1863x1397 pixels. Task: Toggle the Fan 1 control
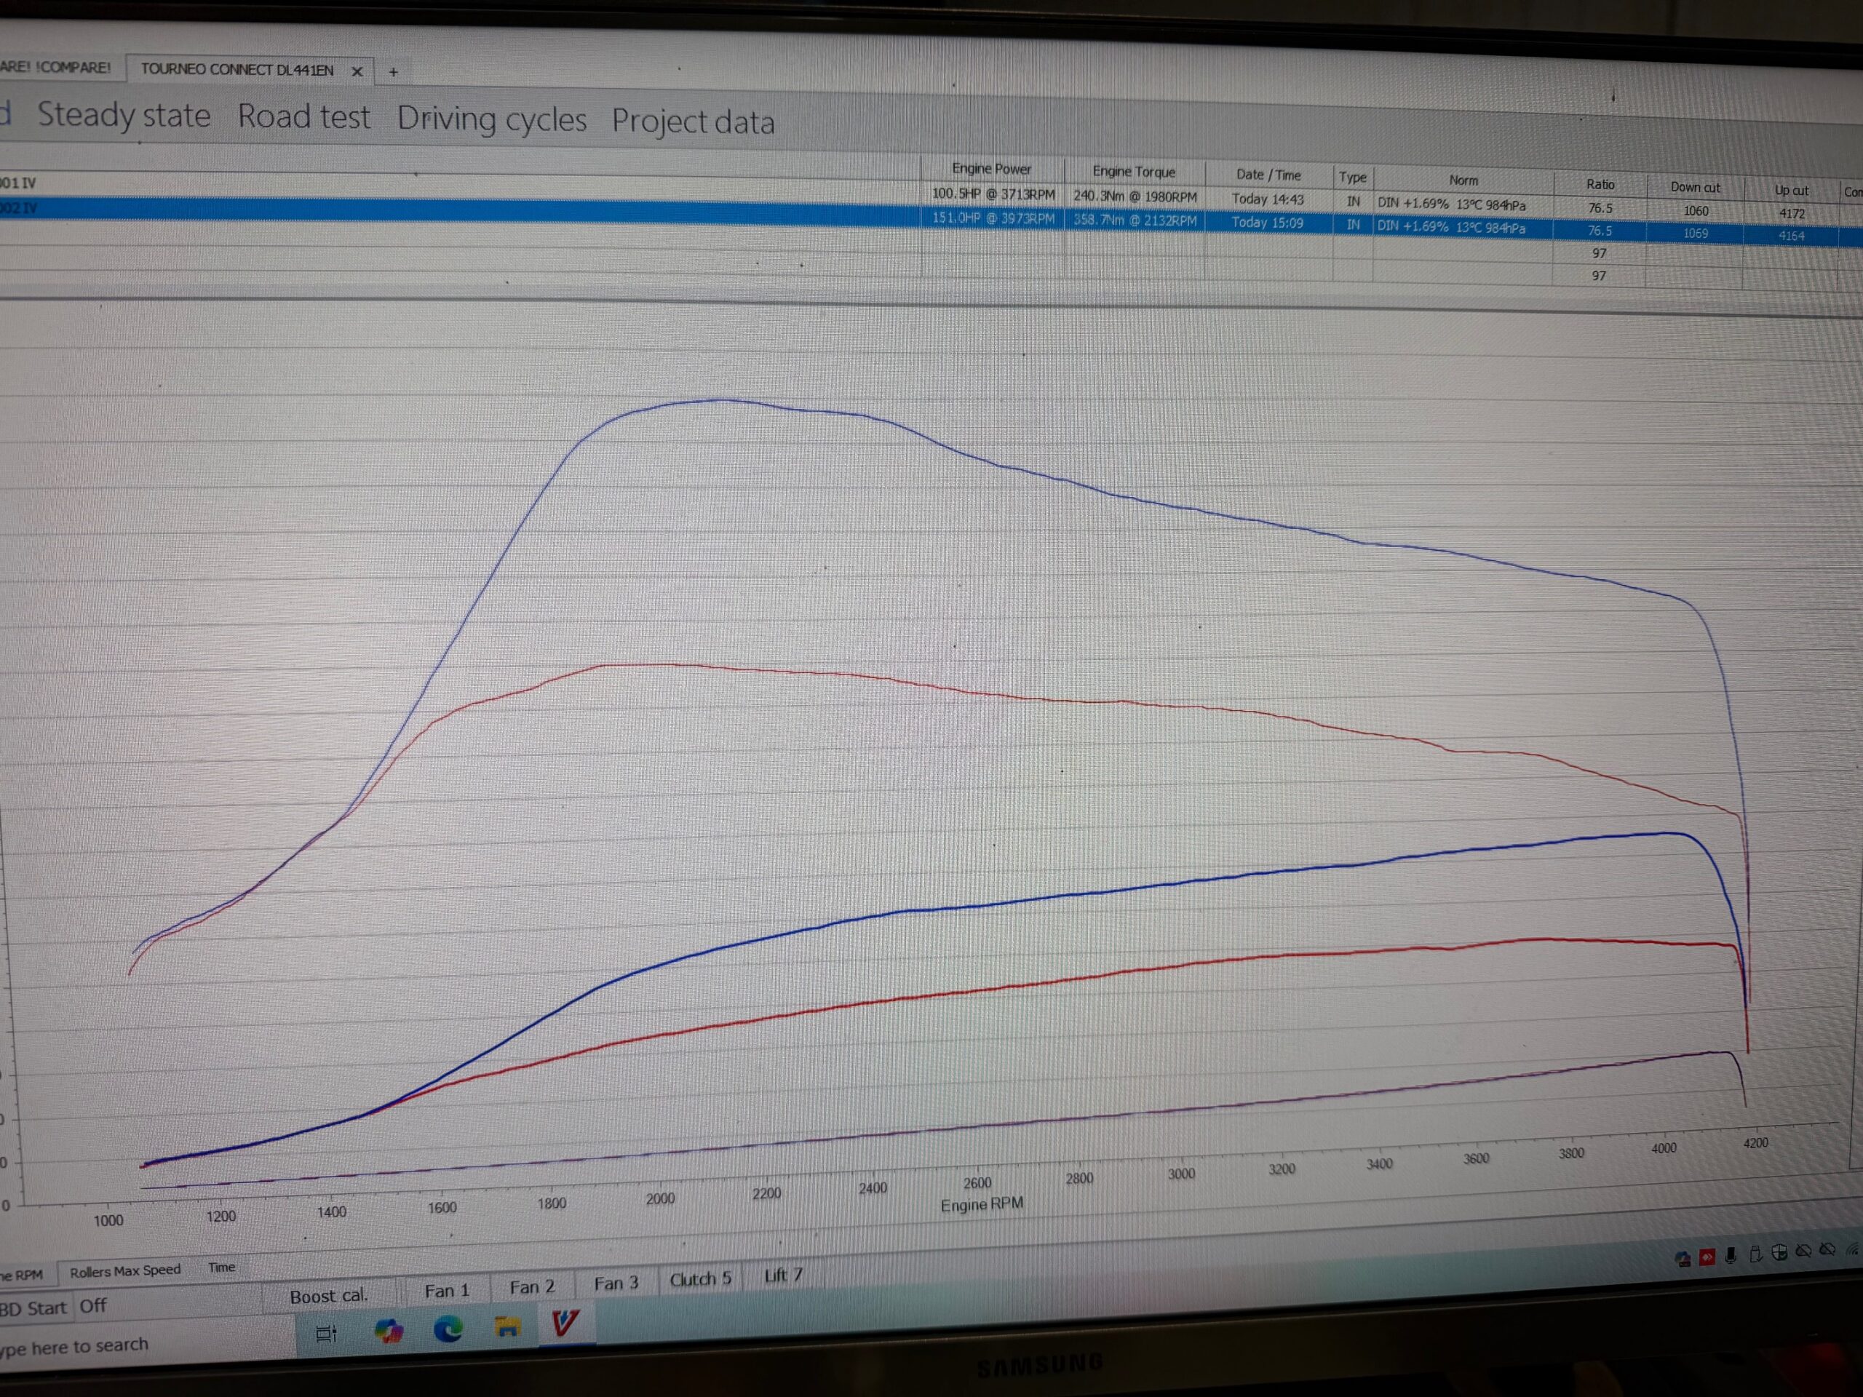(448, 1291)
